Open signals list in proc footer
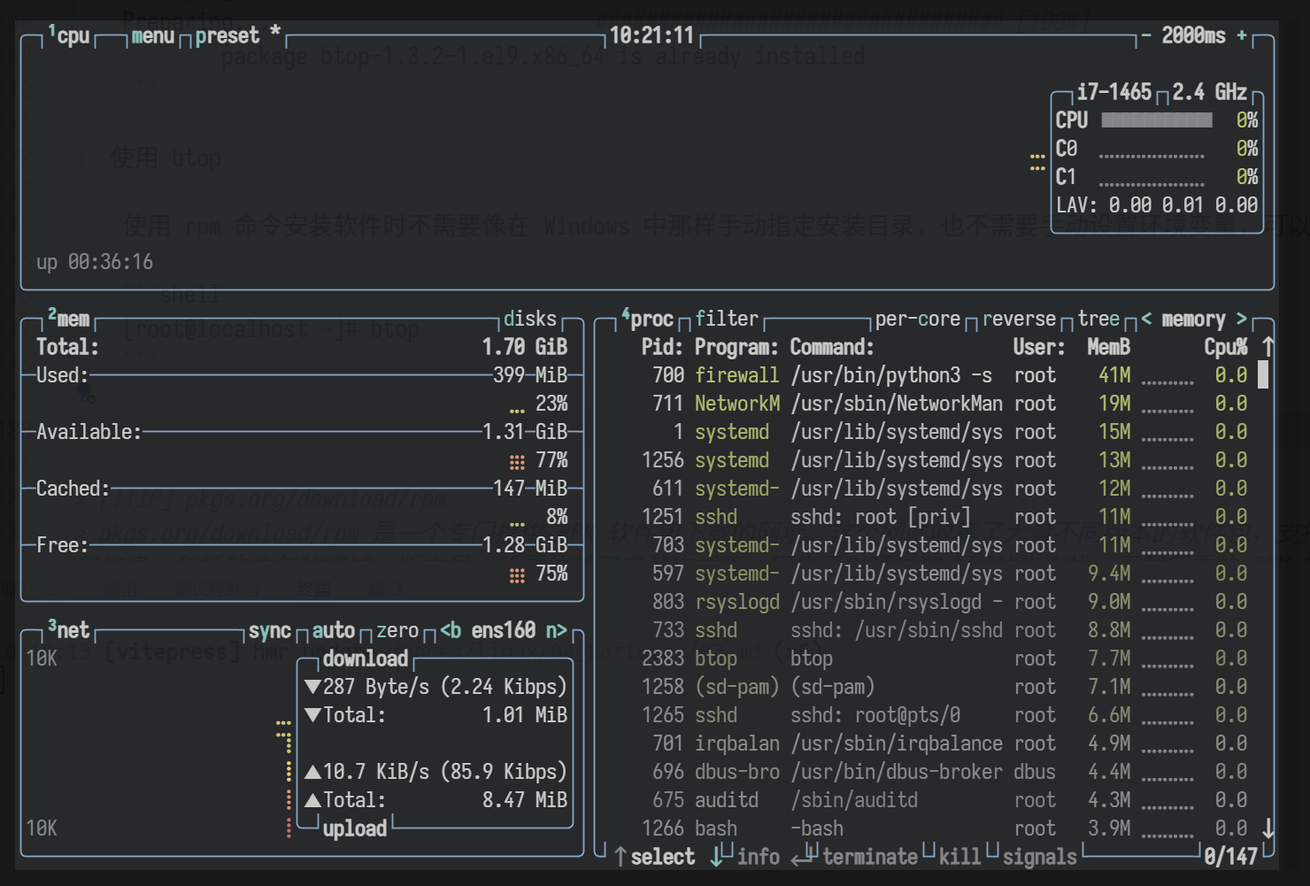 [x=1040, y=857]
